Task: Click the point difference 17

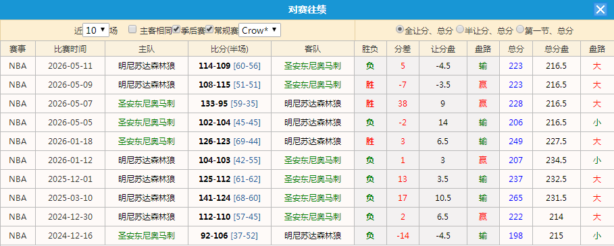Action: pyautogui.click(x=403, y=198)
